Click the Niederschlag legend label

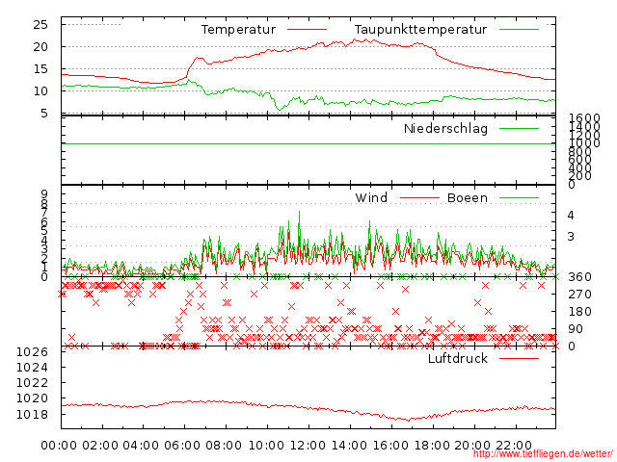pos(445,129)
